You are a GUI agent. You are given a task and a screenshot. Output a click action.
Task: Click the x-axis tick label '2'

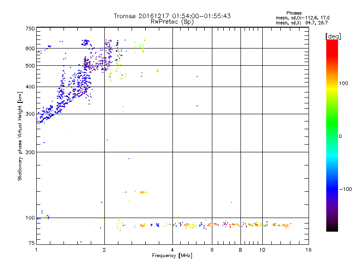coord(104,250)
